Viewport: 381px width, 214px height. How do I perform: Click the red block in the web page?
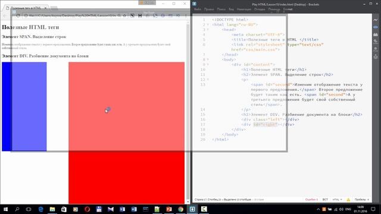pyautogui.click(x=127, y=133)
